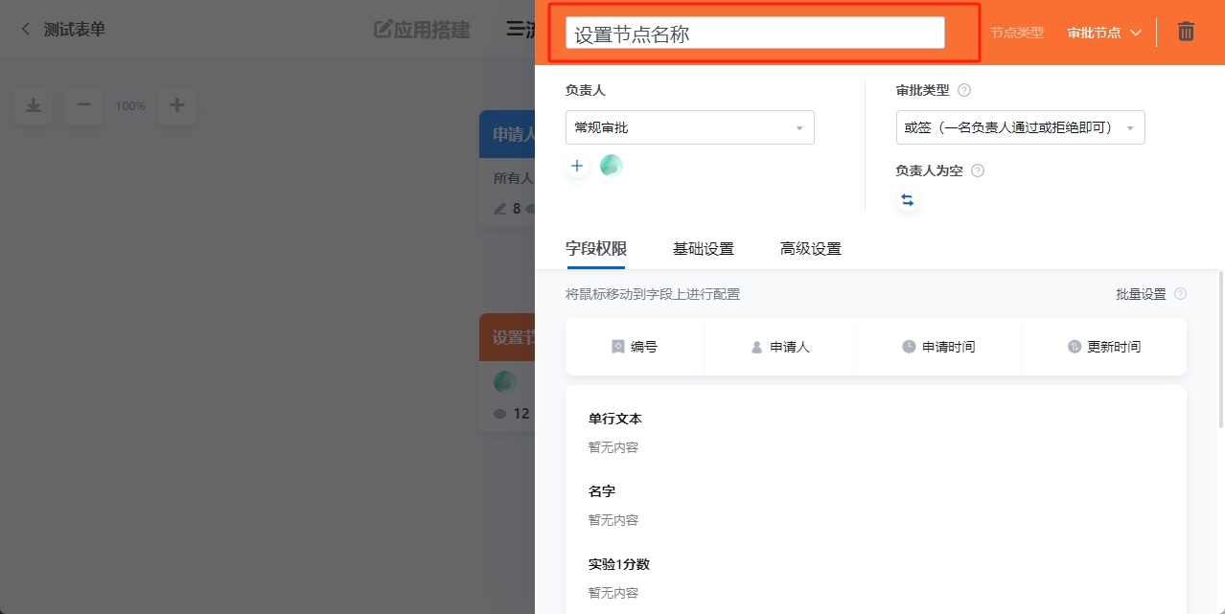Click the plus icon to add a 负责人
Viewport: 1225px width, 614px height.
pyautogui.click(x=577, y=165)
